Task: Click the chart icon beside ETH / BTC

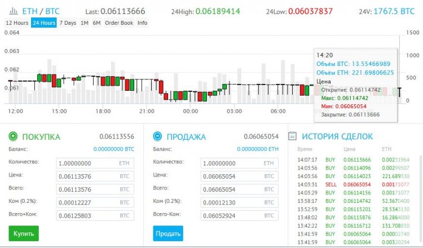Action: (13, 11)
